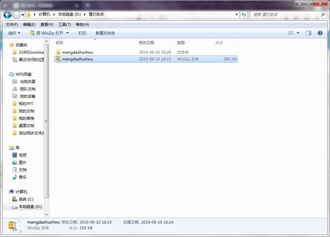The width and height of the screenshot is (330, 237).
Task: Click the WPS网盘 cloud icon
Action: pyautogui.click(x=12, y=74)
